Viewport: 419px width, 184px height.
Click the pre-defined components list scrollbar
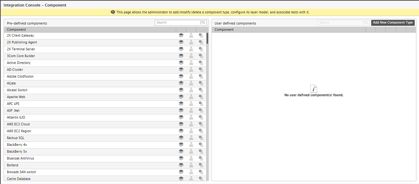[x=207, y=38]
